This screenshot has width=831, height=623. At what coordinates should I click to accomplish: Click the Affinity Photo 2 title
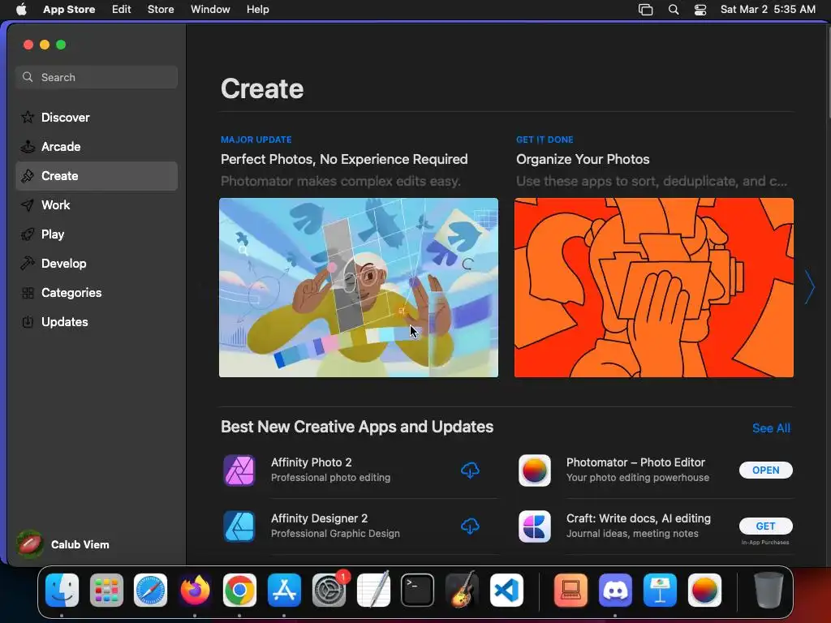[x=311, y=462]
